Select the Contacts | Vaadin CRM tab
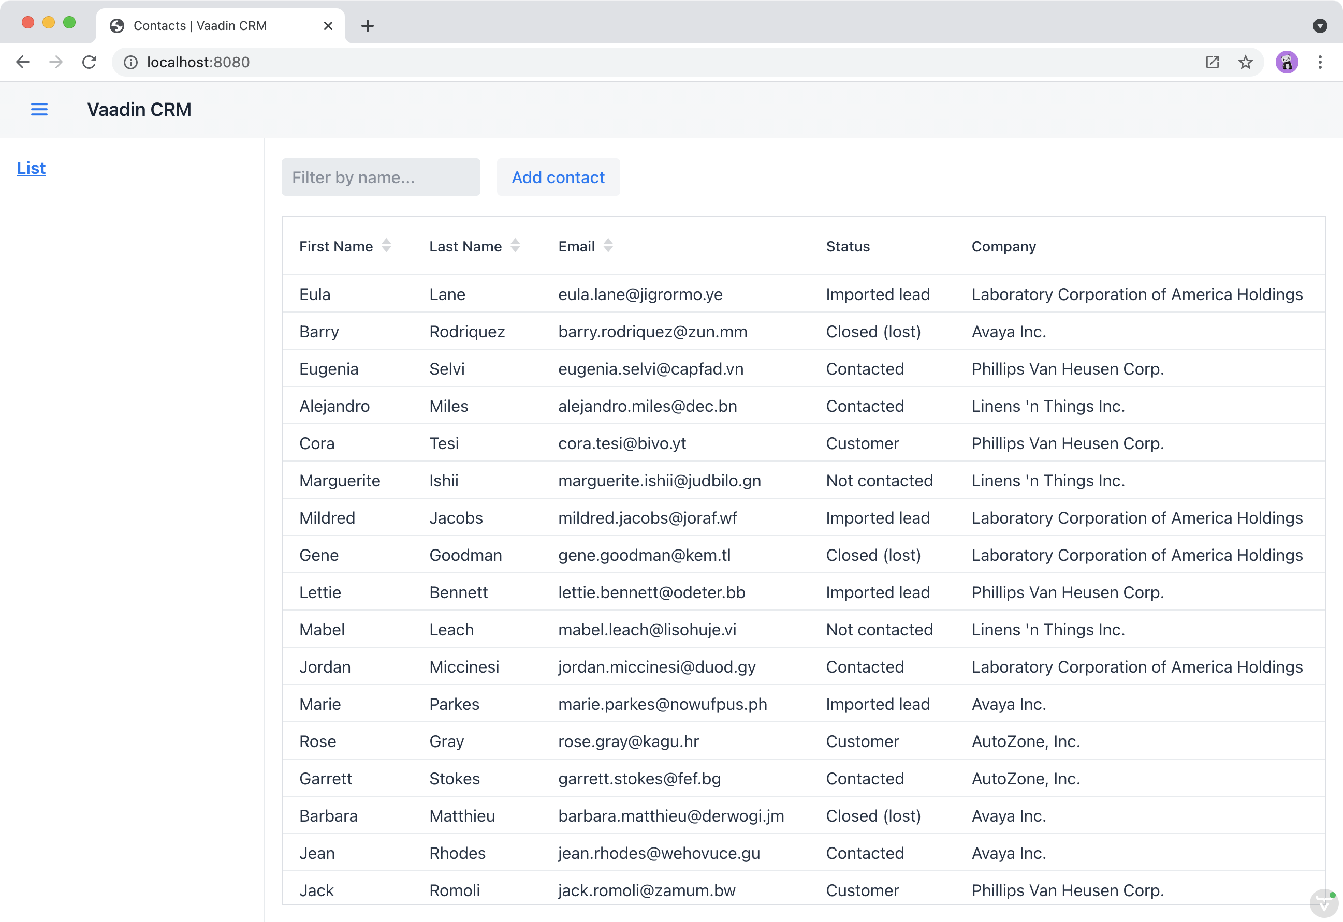Viewport: 1343px width, 922px height. (x=199, y=25)
